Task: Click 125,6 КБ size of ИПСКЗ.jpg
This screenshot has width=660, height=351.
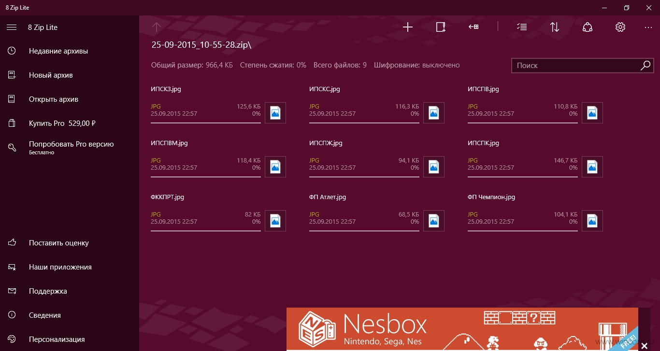Action: pyautogui.click(x=248, y=107)
